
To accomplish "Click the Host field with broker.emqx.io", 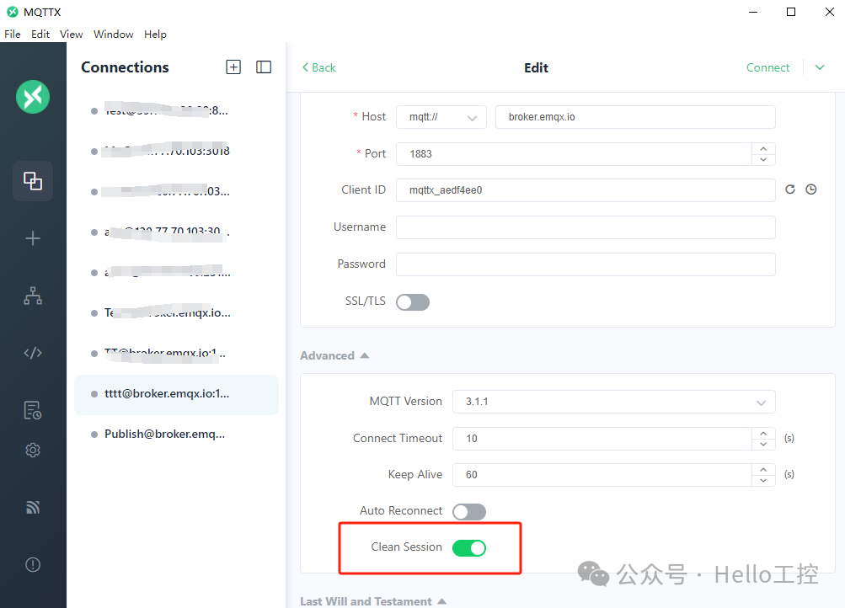I will (x=635, y=117).
